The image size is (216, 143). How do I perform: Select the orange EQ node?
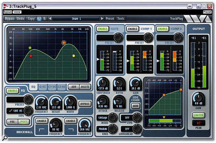click(x=64, y=43)
